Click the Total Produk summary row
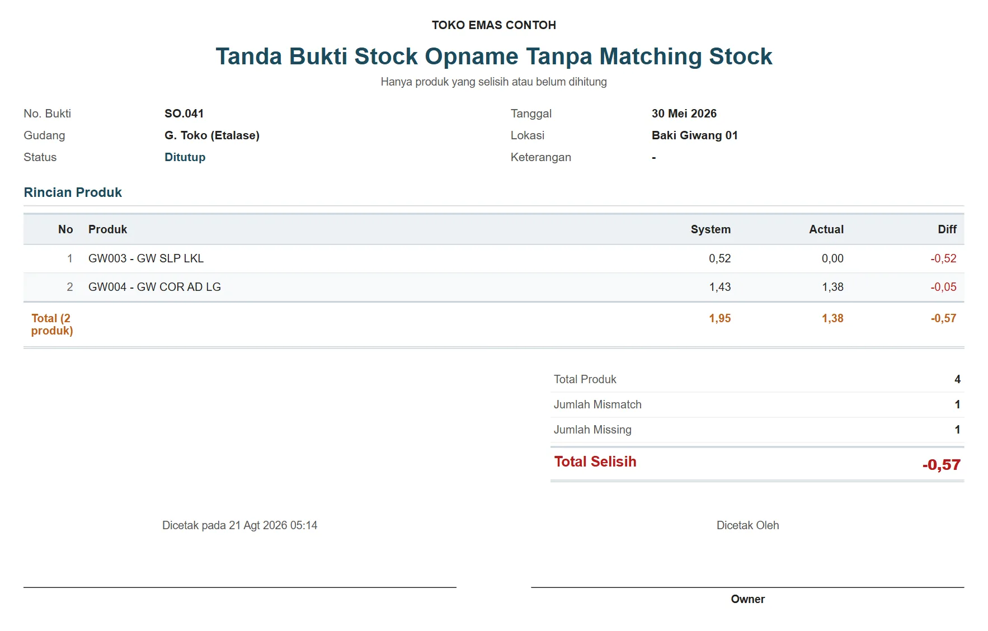Screen dimensions: 988x631 pos(757,379)
